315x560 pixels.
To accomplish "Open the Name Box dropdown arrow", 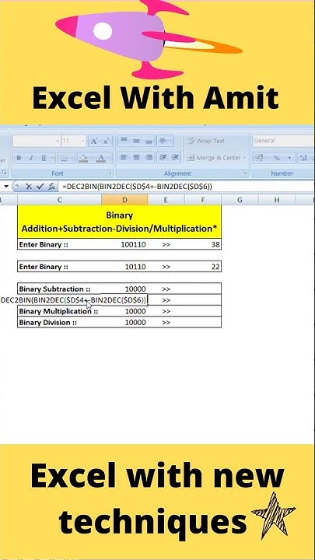I will pos(5,187).
